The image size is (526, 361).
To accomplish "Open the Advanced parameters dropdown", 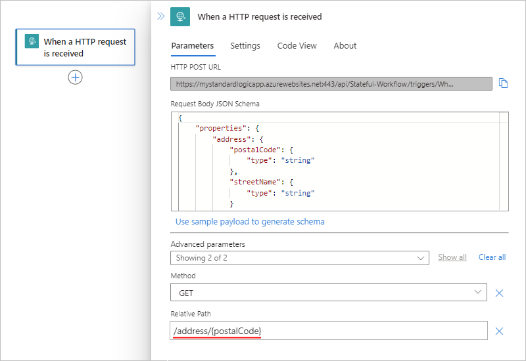I will pyautogui.click(x=299, y=258).
